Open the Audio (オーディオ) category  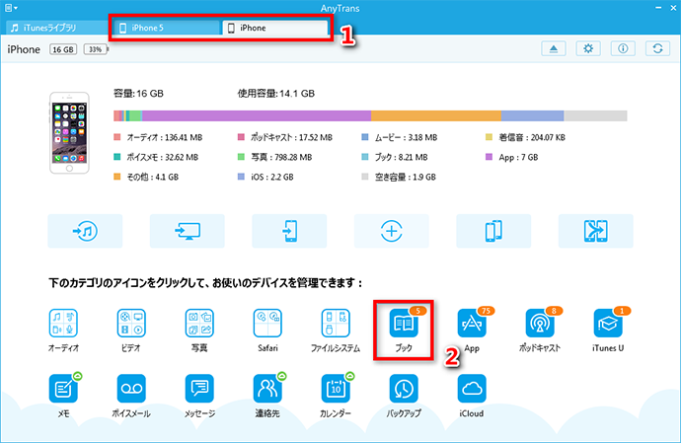63,324
